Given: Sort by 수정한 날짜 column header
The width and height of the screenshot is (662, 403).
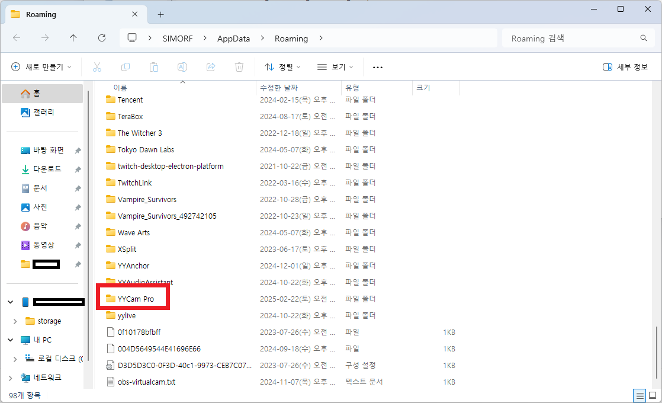Looking at the screenshot, I should (279, 88).
